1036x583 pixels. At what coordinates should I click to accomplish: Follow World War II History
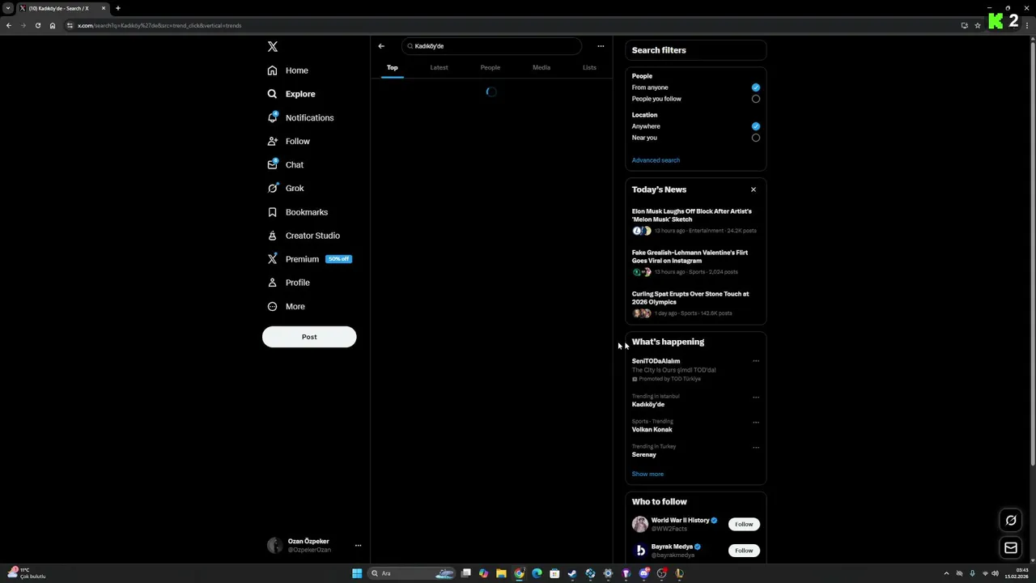coord(744,524)
